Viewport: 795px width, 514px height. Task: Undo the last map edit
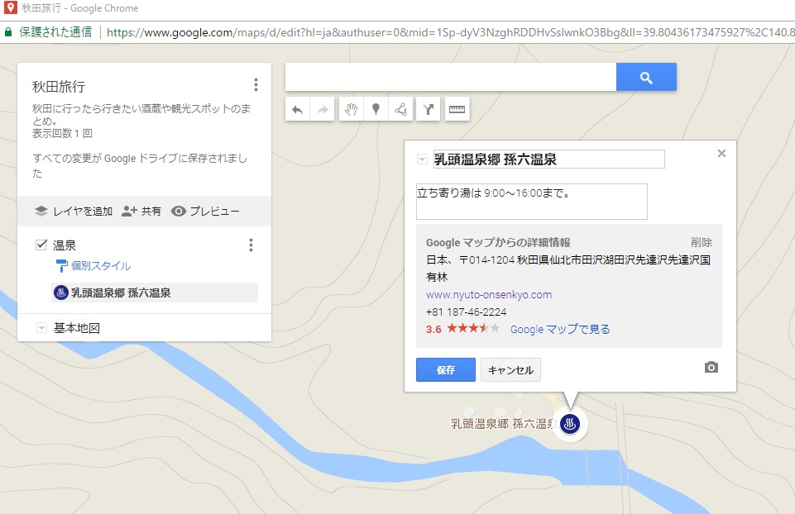pos(298,109)
